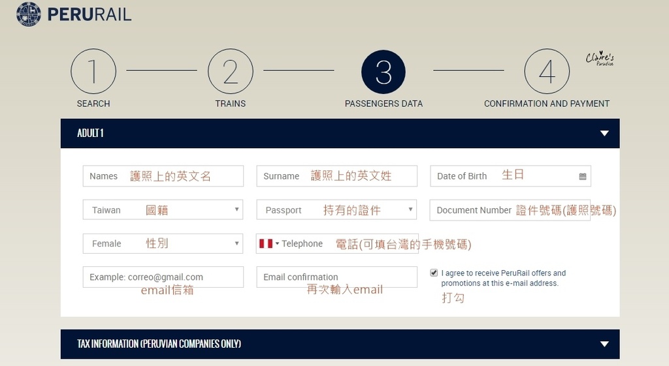Viewport: 669px width, 366px height.
Task: Click the Telephone number field
Action: click(x=366, y=243)
